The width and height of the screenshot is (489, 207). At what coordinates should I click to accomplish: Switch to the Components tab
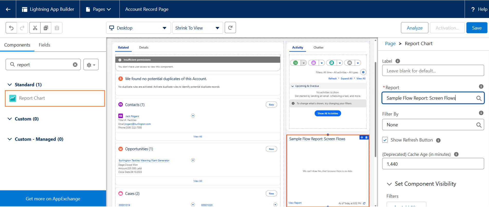tap(17, 45)
